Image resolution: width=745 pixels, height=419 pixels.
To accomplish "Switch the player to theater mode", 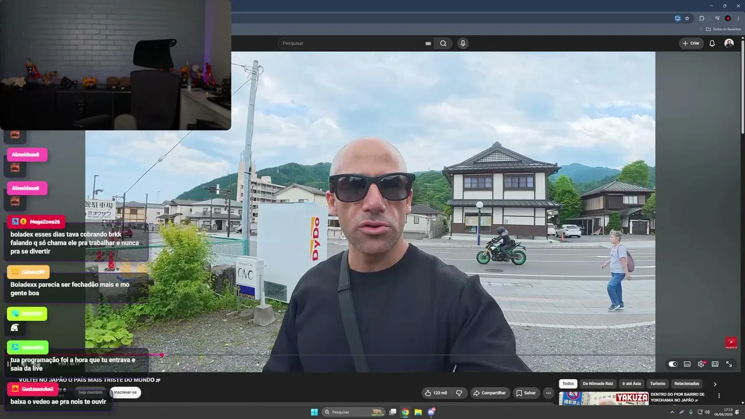I will click(715, 364).
